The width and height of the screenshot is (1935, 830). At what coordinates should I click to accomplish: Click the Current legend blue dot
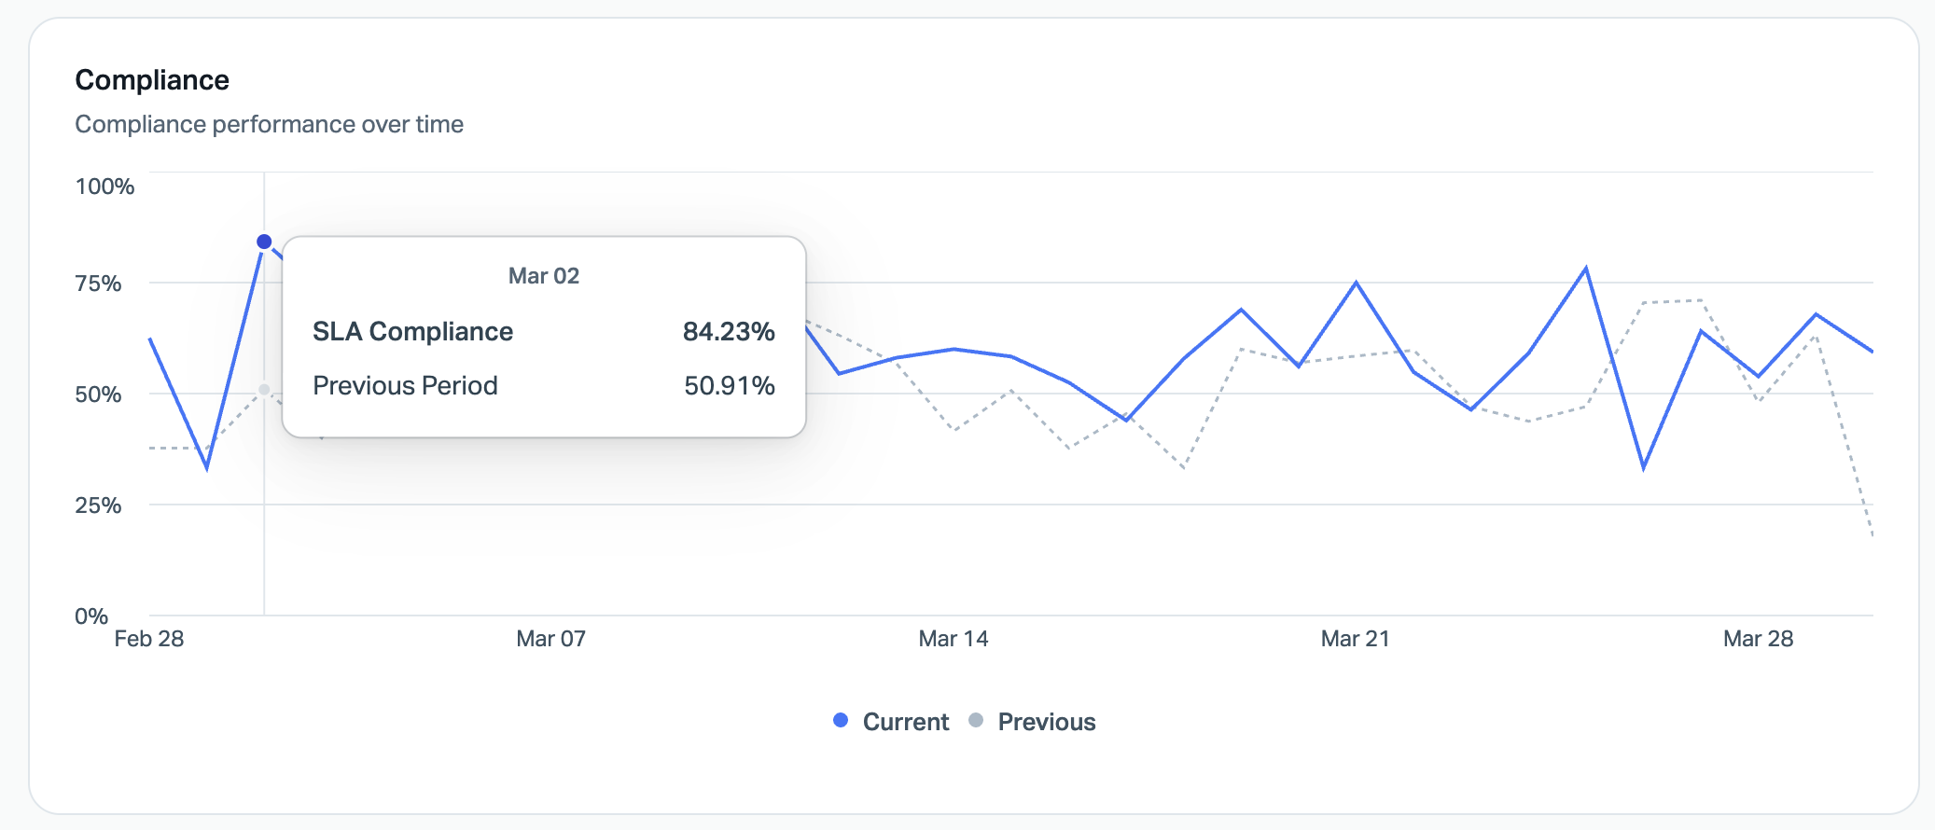[841, 721]
